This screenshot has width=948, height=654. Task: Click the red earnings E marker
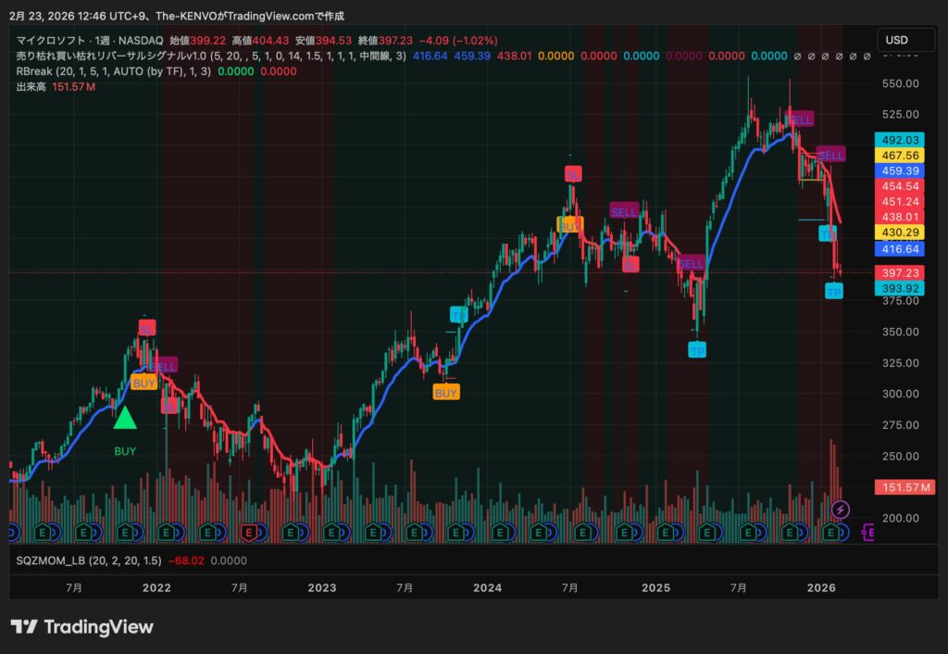click(x=247, y=532)
